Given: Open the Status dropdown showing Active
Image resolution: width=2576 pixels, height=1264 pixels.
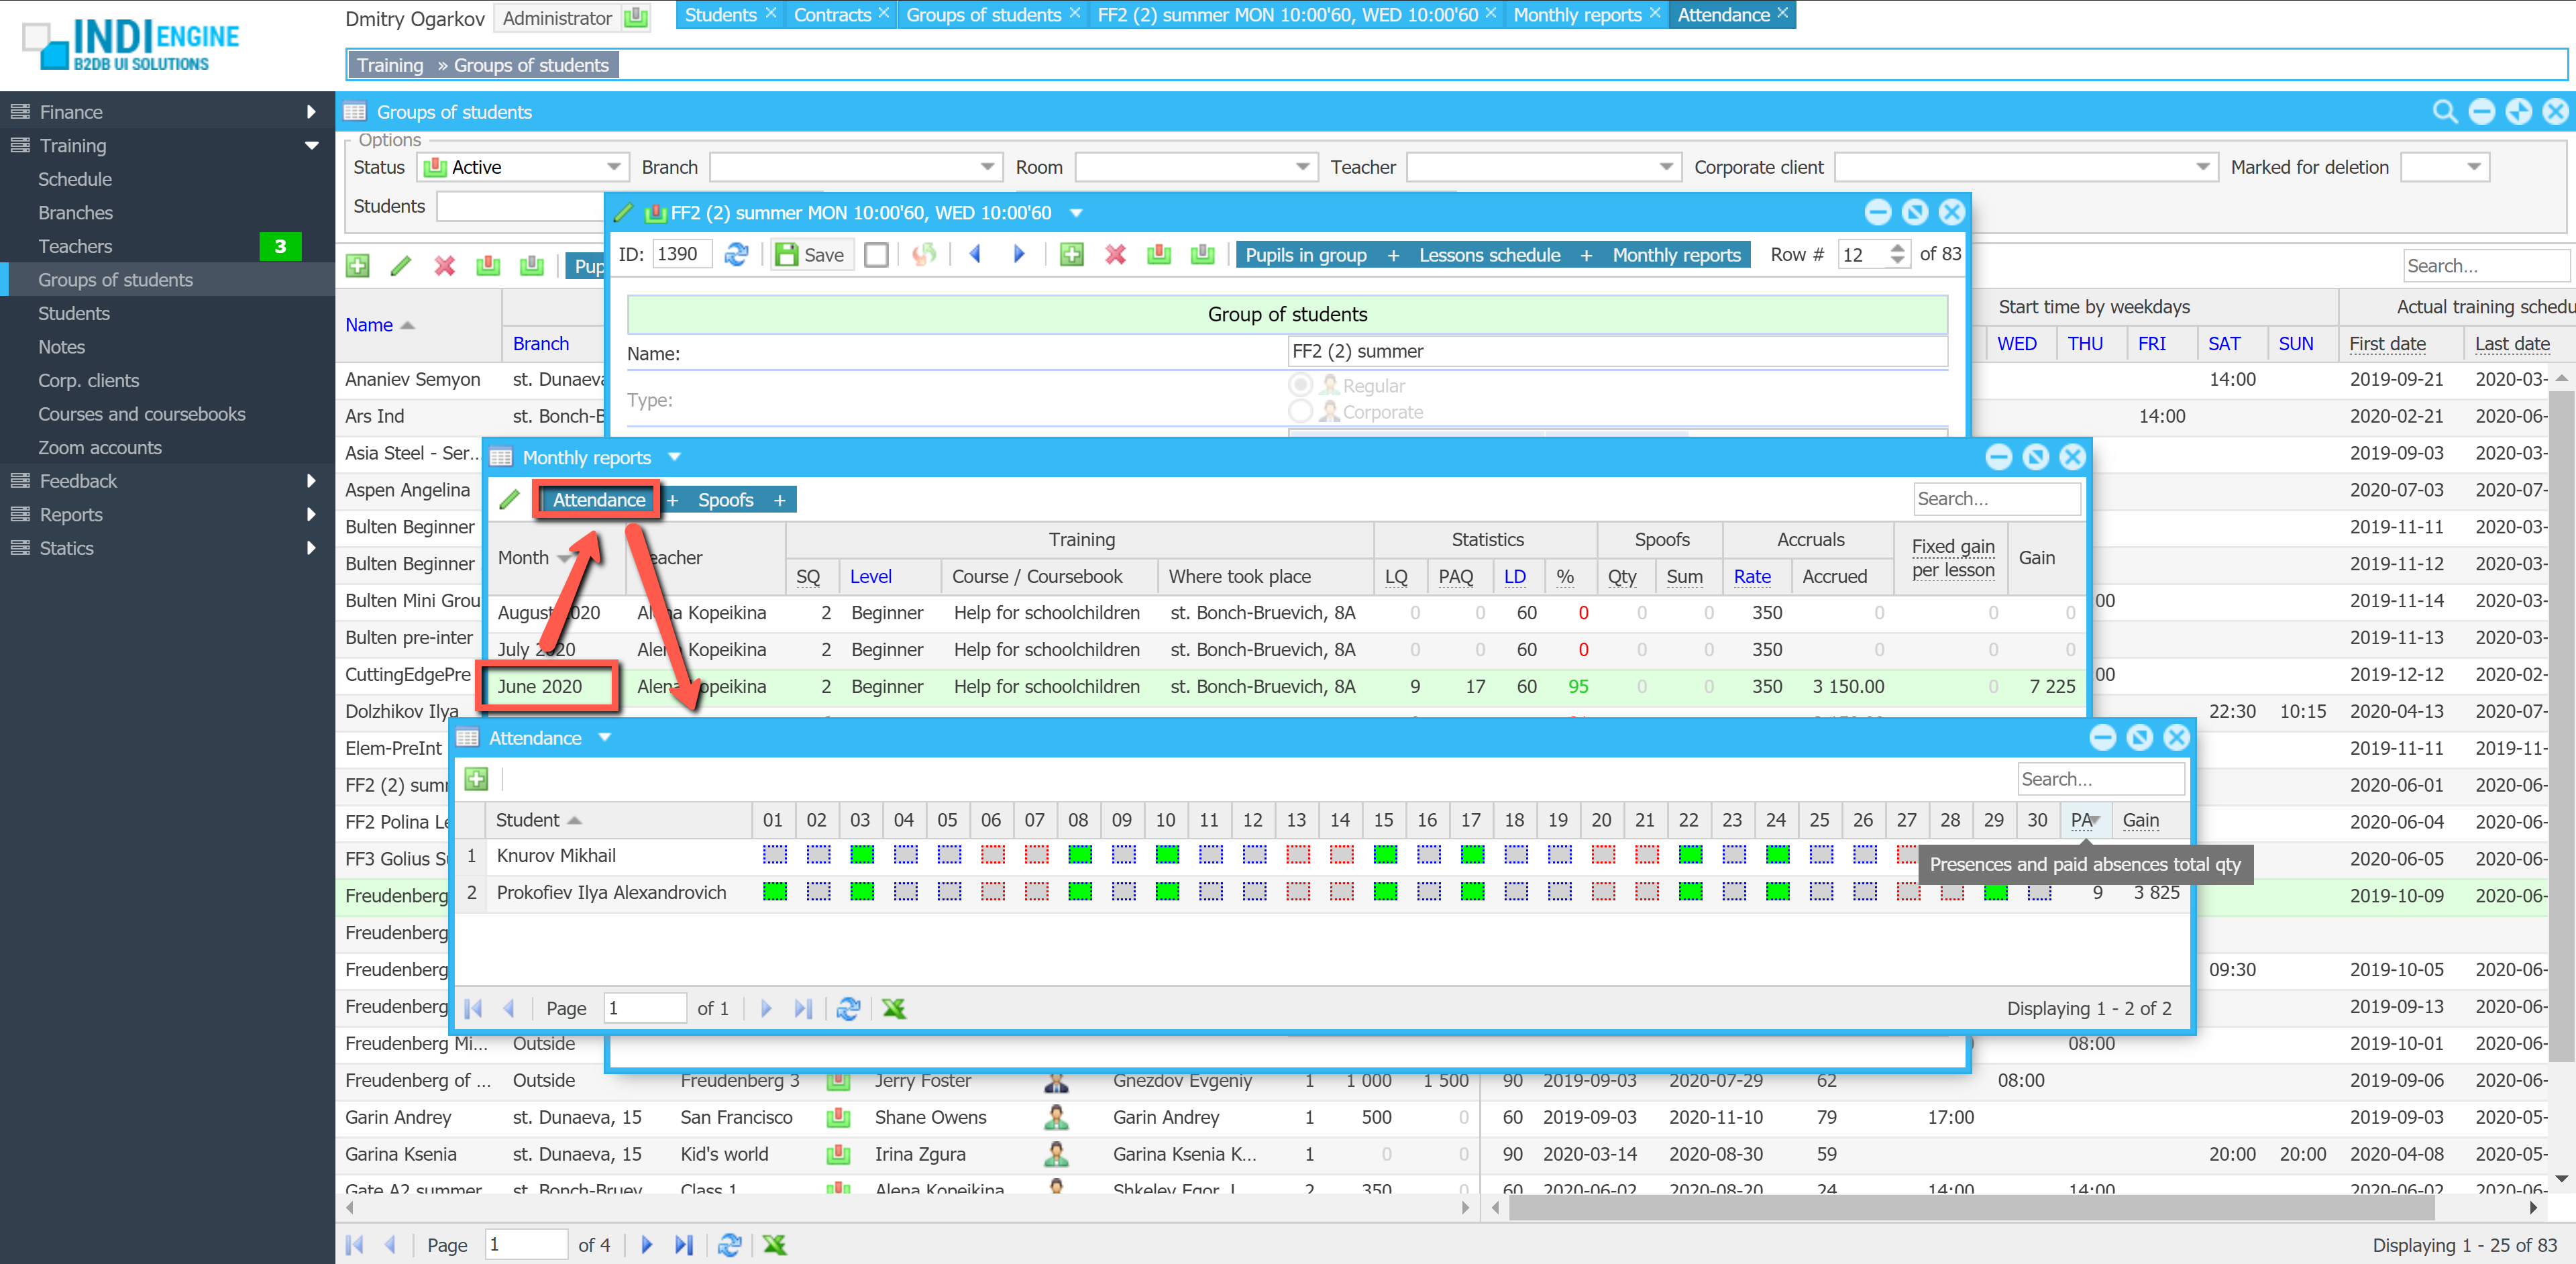Looking at the screenshot, I should click(x=613, y=167).
